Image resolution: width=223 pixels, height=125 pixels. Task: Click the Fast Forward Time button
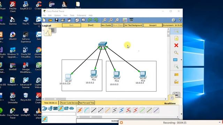coord(87,103)
